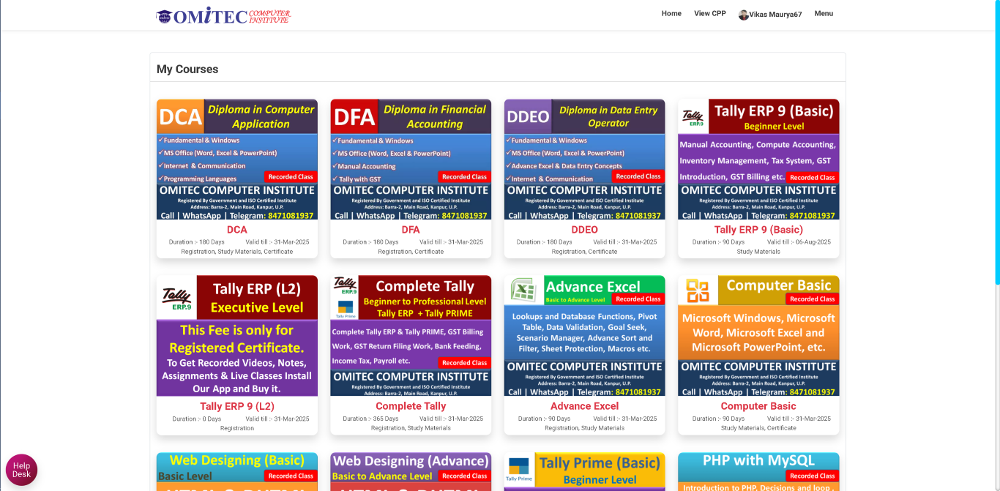Image resolution: width=1000 pixels, height=491 pixels.
Task: Open the DFA course title link
Action: (411, 230)
